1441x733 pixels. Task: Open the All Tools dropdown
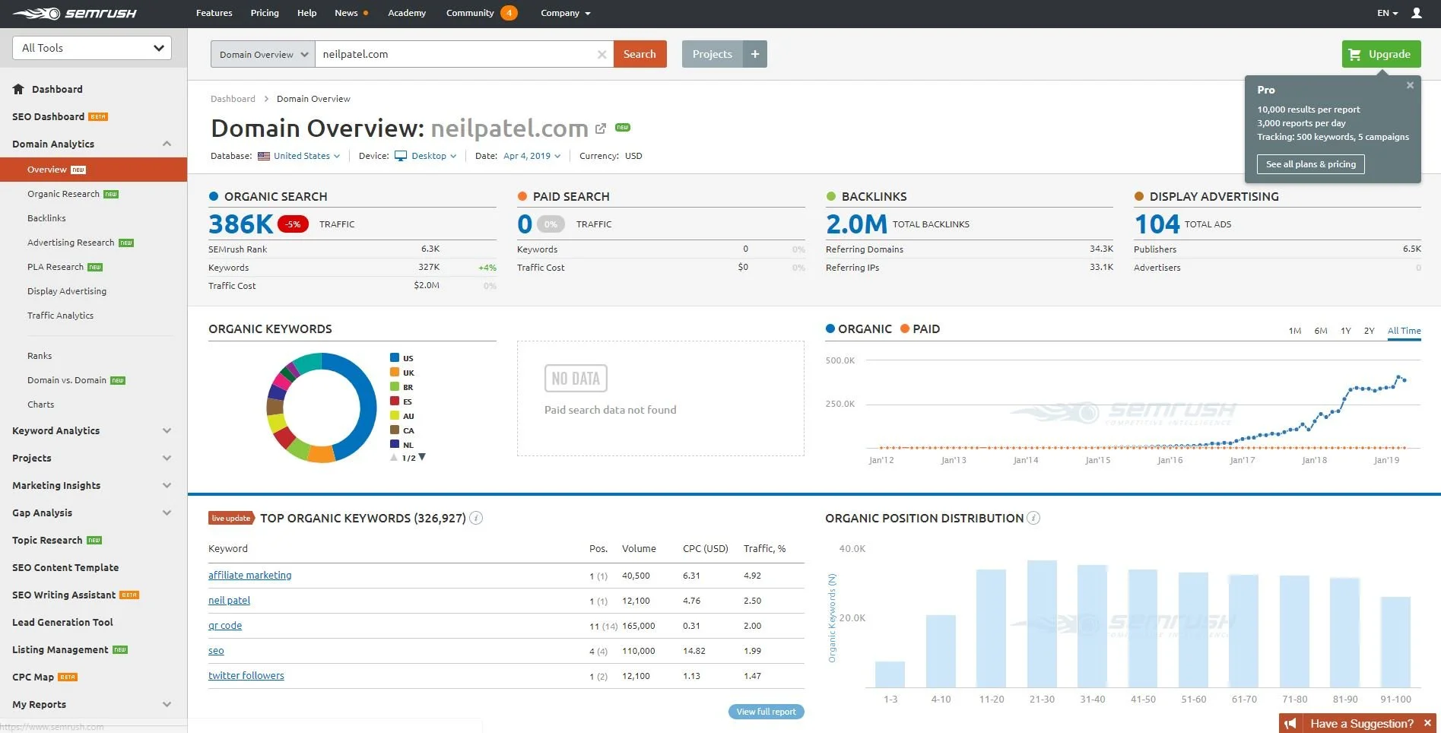[x=92, y=48]
